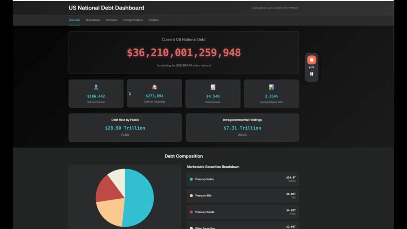This screenshot has width=407, height=229.
Task: Select the Treasury Notes breakdown row
Action: coord(242,179)
